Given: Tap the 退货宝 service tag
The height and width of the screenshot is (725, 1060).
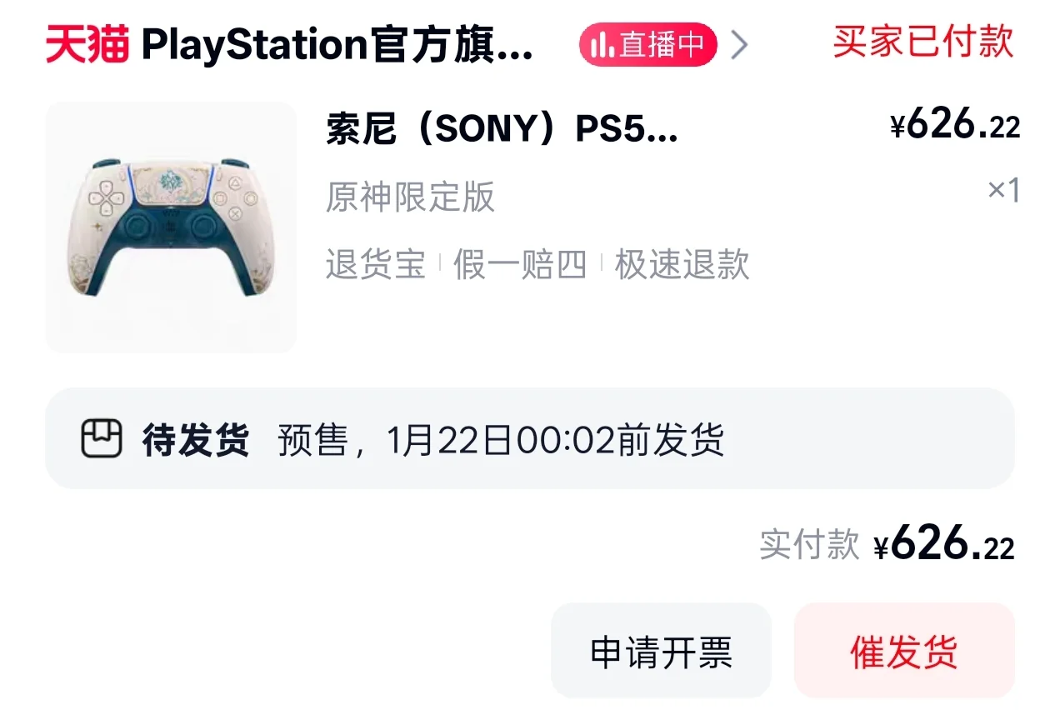Looking at the screenshot, I should (375, 265).
